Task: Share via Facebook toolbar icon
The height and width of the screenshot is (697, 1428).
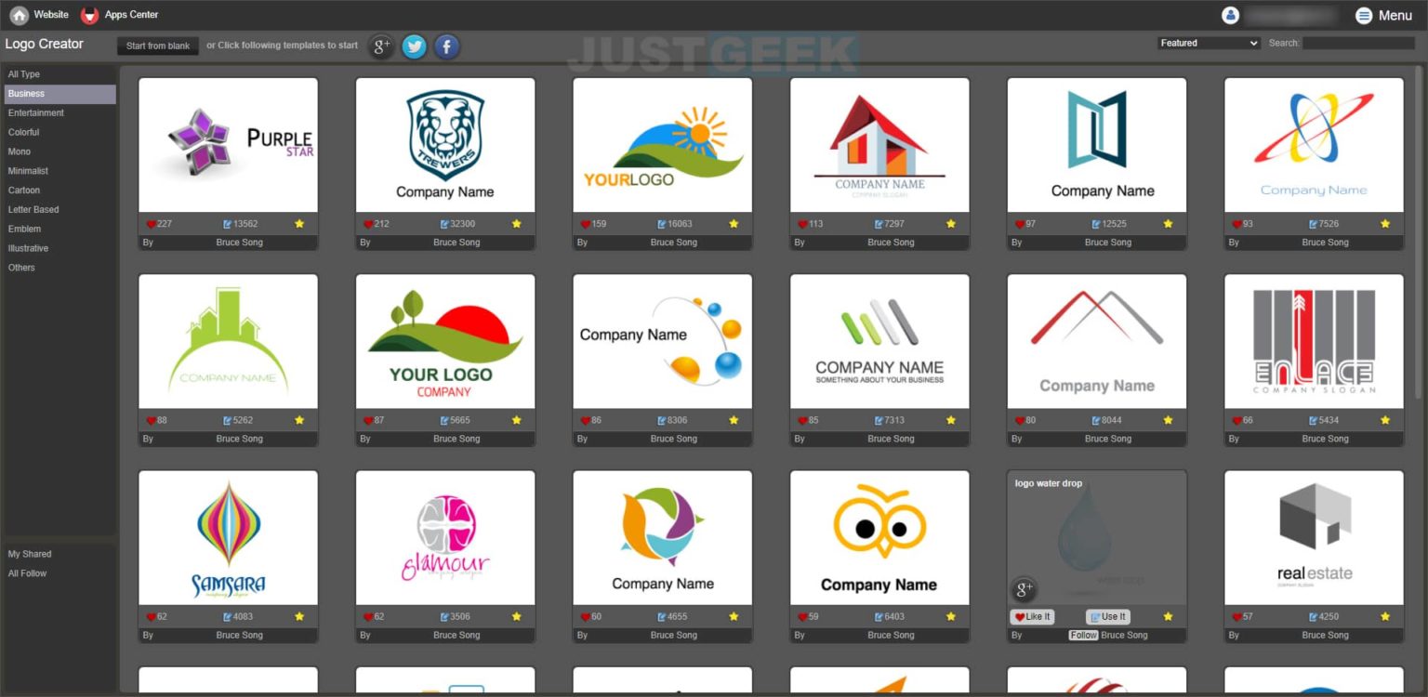Action: (x=447, y=46)
